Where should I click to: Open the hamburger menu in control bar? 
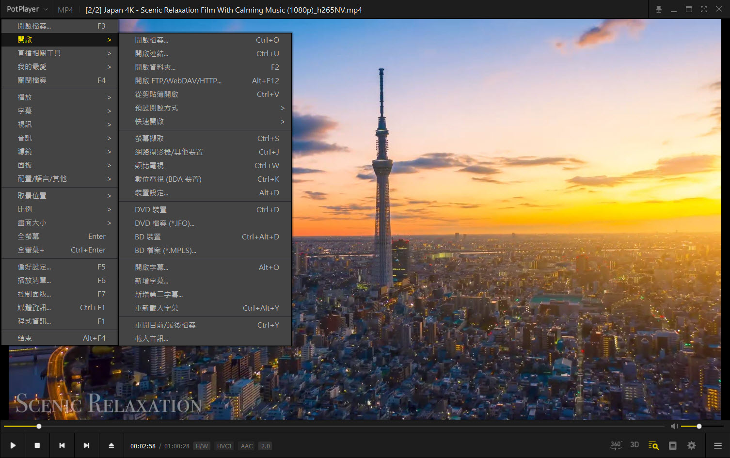718,445
